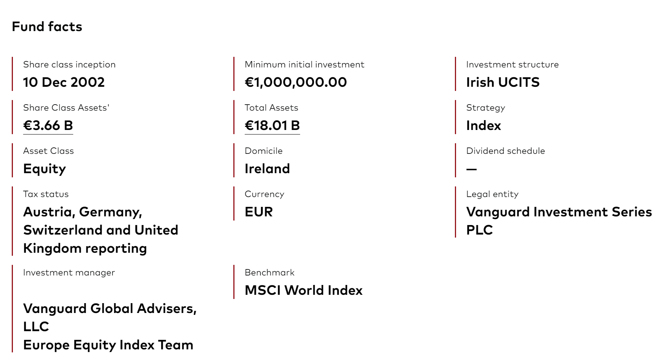Click the Ireland domicile value
The height and width of the screenshot is (363, 667).
[267, 169]
